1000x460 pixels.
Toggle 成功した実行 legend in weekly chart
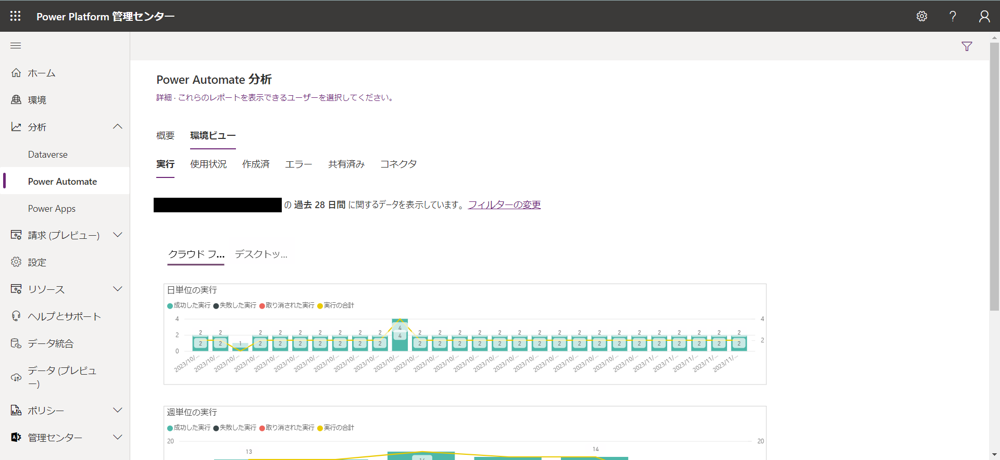[x=189, y=428]
